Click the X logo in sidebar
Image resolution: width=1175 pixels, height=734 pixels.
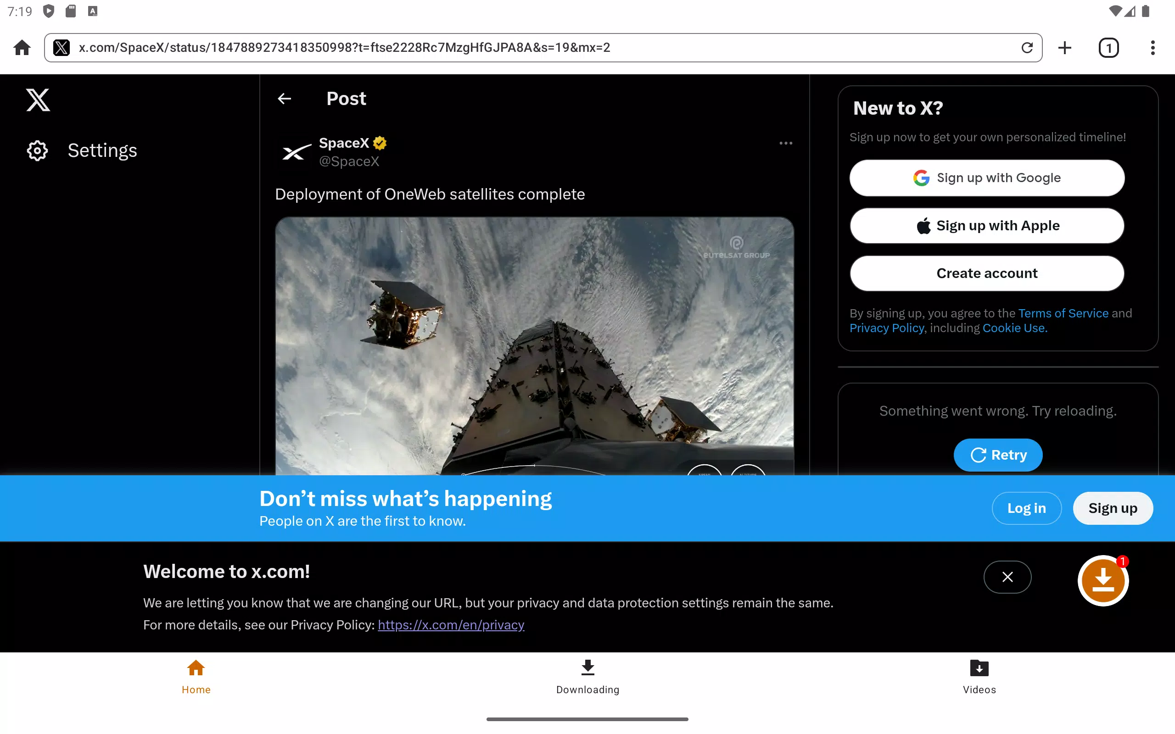38,100
